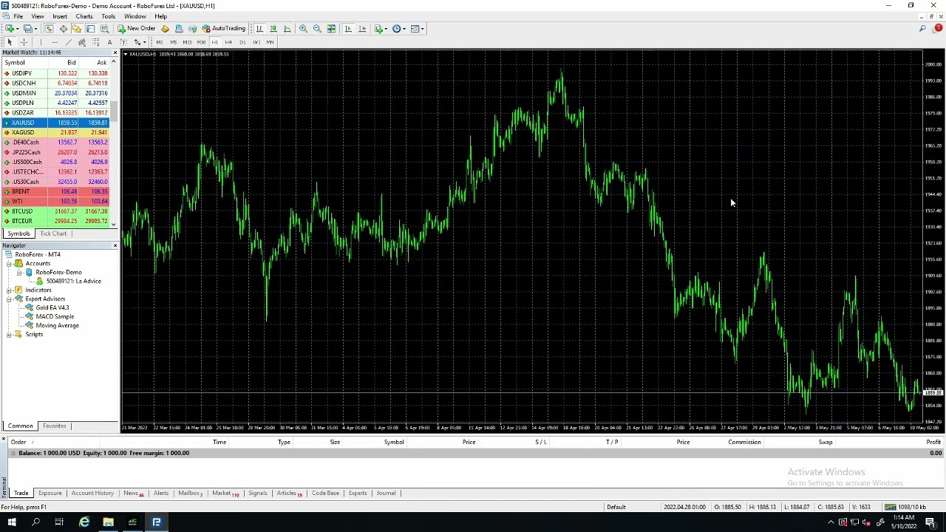The height and width of the screenshot is (532, 946).
Task: Switch timeframe to H4
Action: (228, 42)
